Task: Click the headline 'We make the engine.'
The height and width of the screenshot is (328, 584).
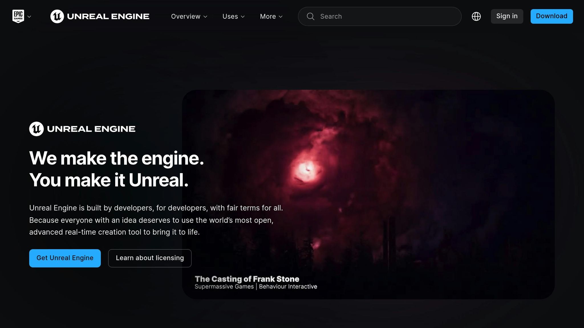Action: click(x=116, y=158)
